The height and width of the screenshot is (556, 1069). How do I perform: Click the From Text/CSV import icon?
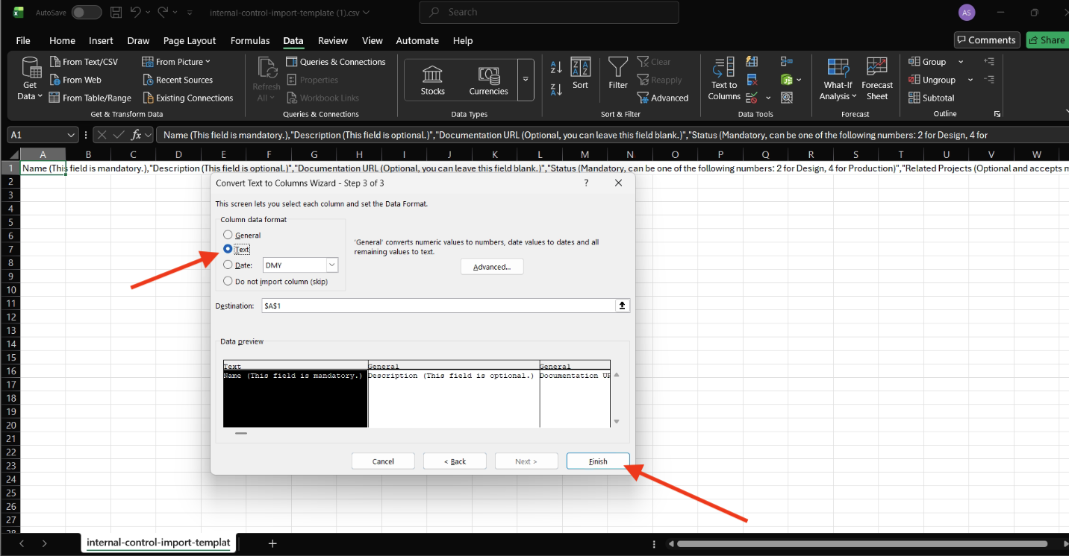click(x=55, y=62)
